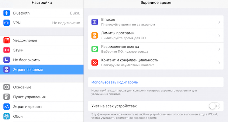Tap the red Уведомления icon
Image resolution: width=228 pixels, height=122 pixels.
[x=7, y=40]
